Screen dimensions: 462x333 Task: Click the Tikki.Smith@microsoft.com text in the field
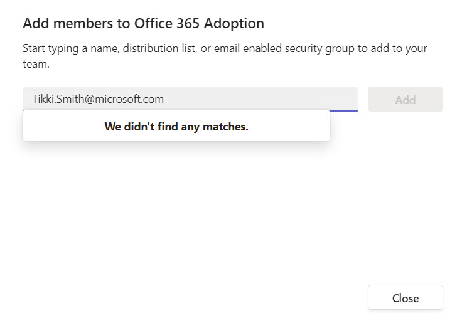click(98, 99)
